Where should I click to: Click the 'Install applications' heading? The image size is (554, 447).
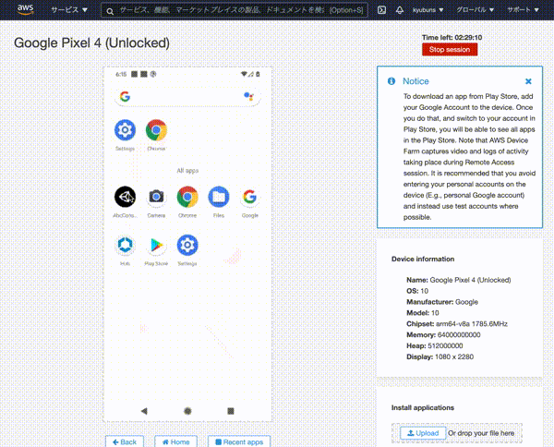[423, 408]
